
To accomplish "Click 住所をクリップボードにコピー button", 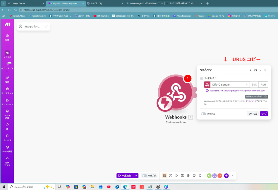I will click(256, 96).
